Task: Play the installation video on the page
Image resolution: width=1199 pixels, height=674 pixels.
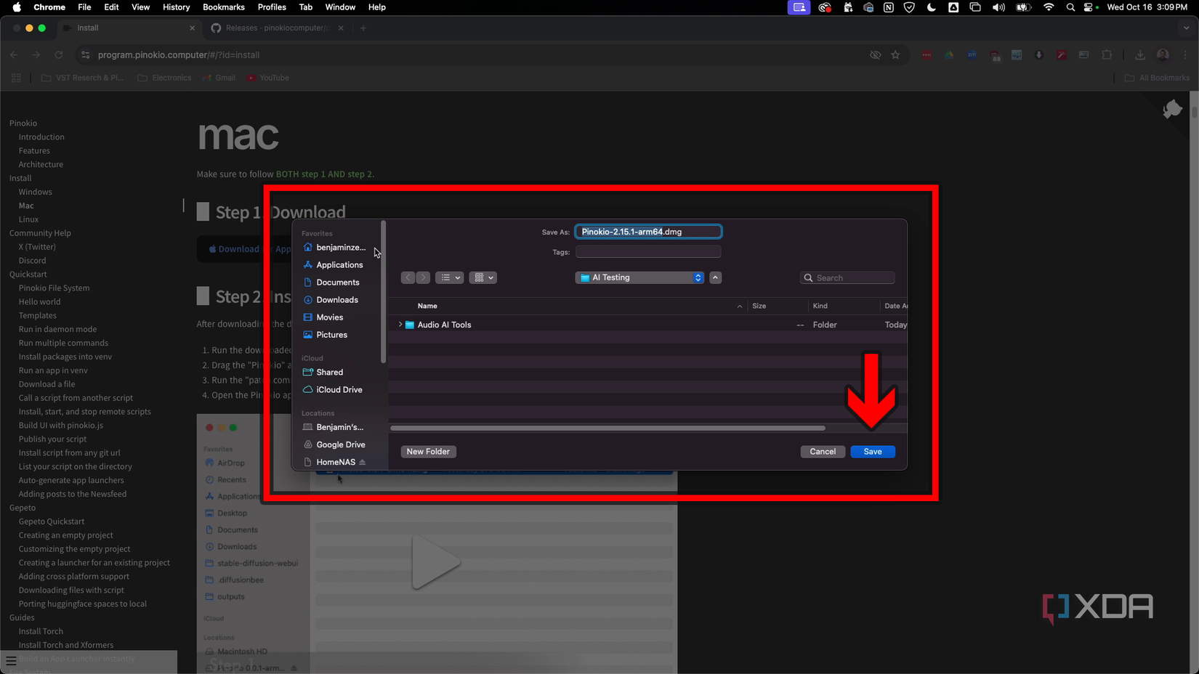Action: click(435, 562)
